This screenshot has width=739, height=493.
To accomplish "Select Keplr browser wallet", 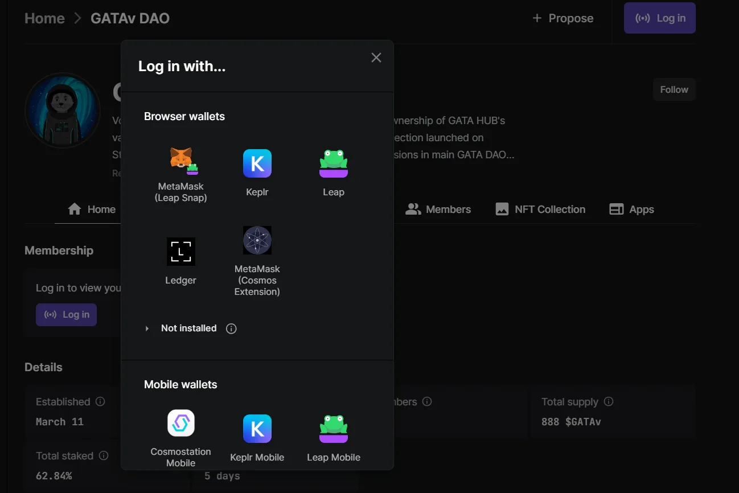I will pos(257,174).
